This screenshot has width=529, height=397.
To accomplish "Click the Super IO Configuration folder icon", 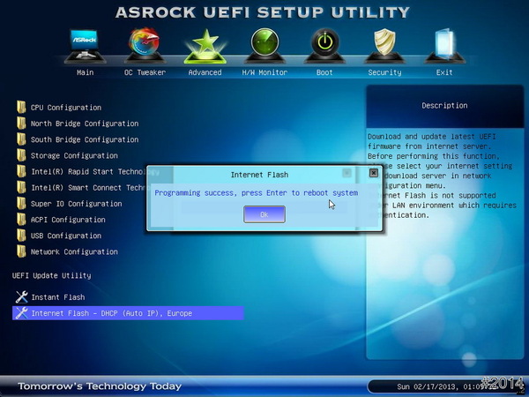I will (x=21, y=203).
